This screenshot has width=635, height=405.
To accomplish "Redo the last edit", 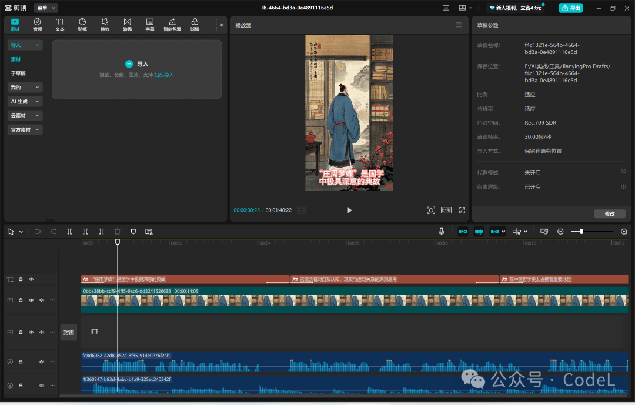I will pyautogui.click(x=54, y=232).
